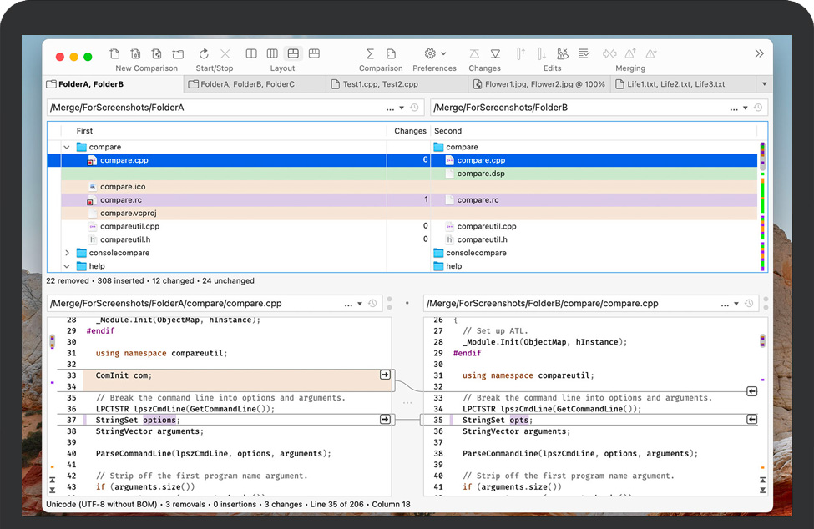Viewport: 814px width, 529px height.
Task: Collapse the compare folder in First column
Action: coord(67,147)
